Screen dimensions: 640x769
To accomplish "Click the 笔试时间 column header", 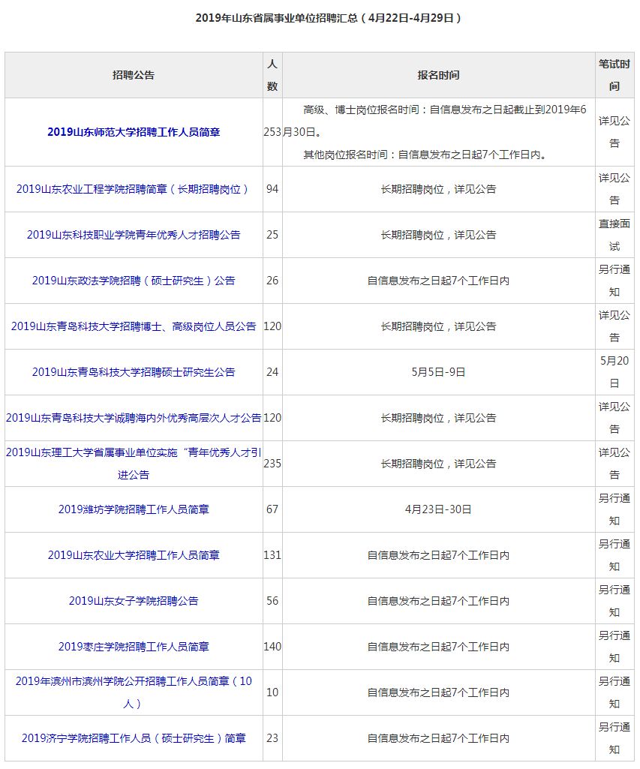I will click(x=614, y=75).
